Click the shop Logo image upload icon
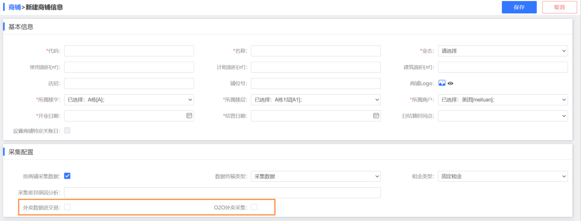Screen dimensions: 581x221 pos(442,83)
